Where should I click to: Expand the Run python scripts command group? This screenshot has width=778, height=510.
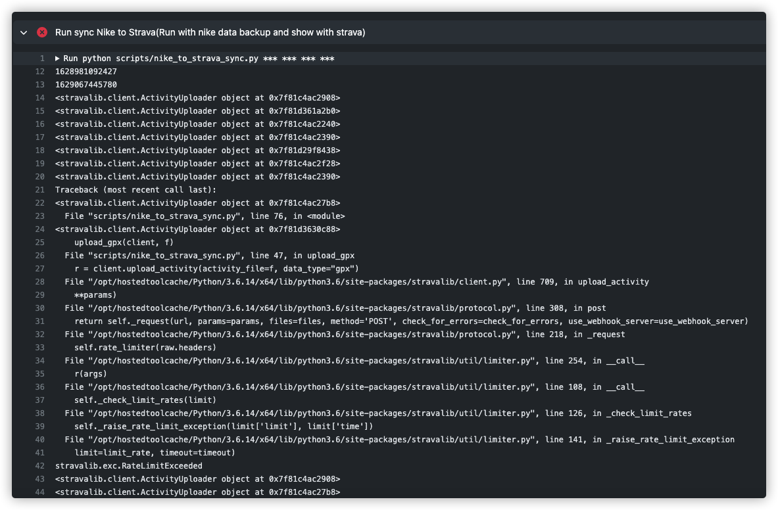pos(58,58)
